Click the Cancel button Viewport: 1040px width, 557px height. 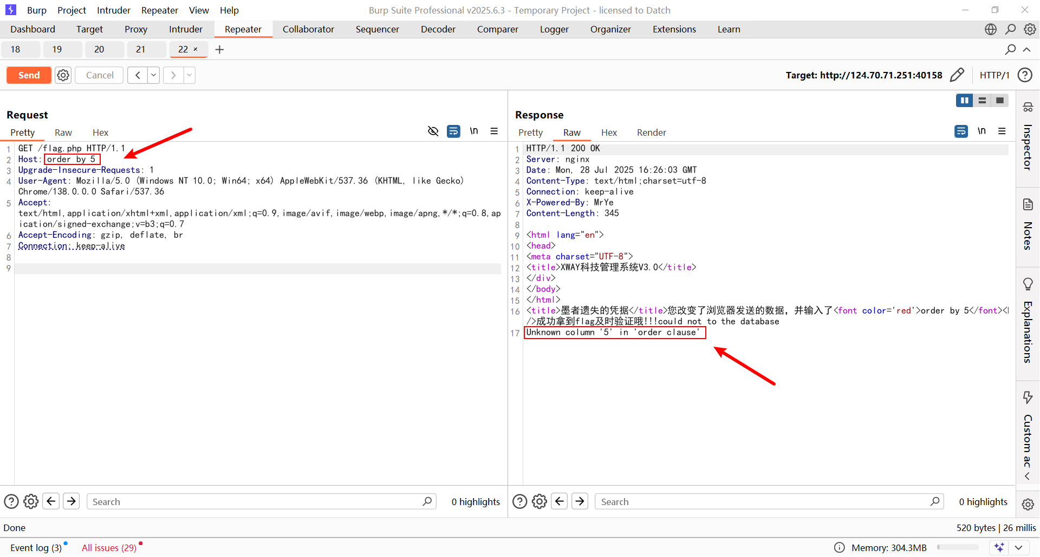point(100,75)
